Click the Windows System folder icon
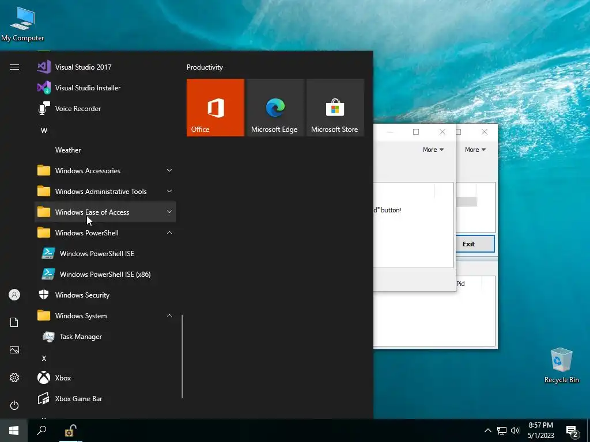The width and height of the screenshot is (590, 442). point(44,316)
